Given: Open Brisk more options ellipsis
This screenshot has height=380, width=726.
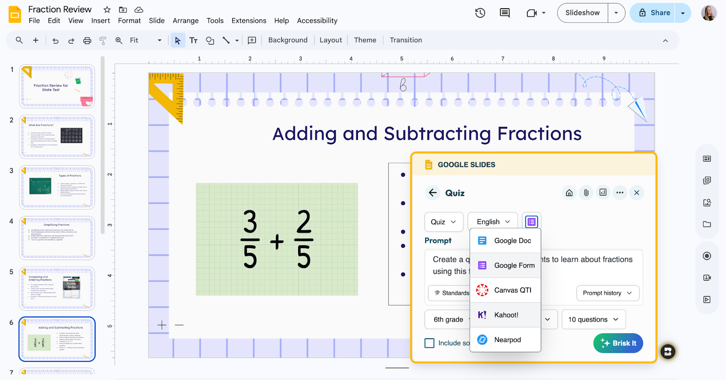Looking at the screenshot, I should click(620, 193).
